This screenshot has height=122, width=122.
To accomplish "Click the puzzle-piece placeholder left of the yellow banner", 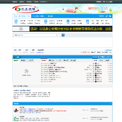I will 21,29.
